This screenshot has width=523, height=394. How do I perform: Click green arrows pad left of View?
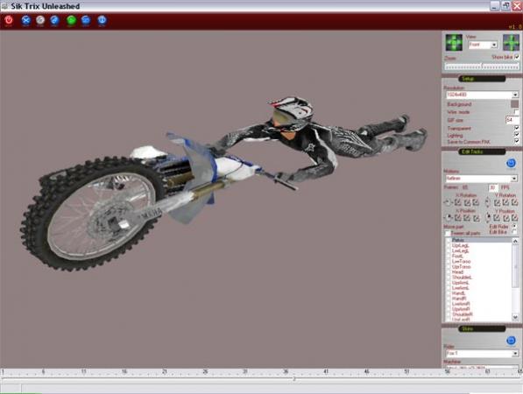click(454, 43)
